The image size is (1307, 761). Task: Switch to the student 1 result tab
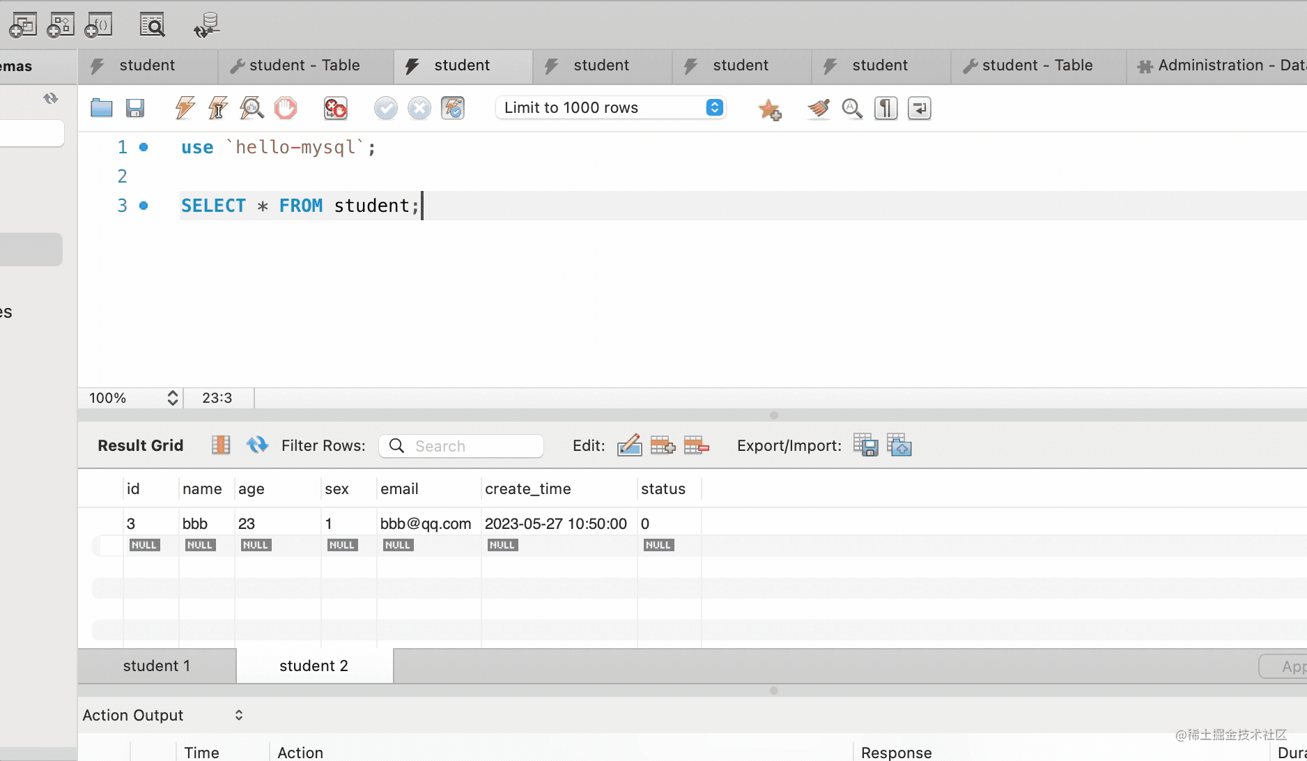click(x=157, y=666)
